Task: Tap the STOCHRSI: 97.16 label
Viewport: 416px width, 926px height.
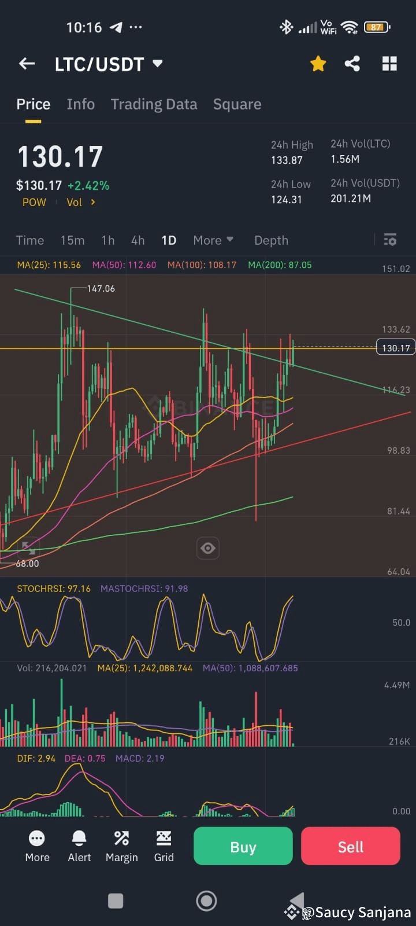Action: click(54, 589)
